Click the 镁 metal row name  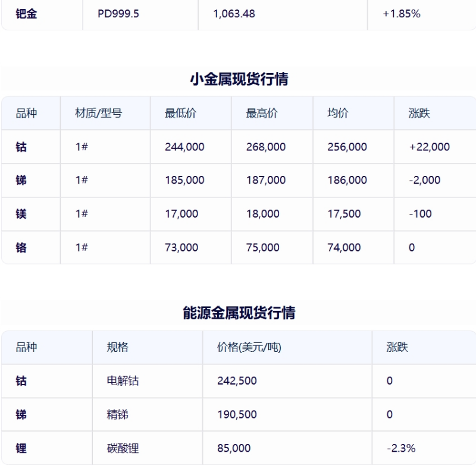[x=21, y=214]
